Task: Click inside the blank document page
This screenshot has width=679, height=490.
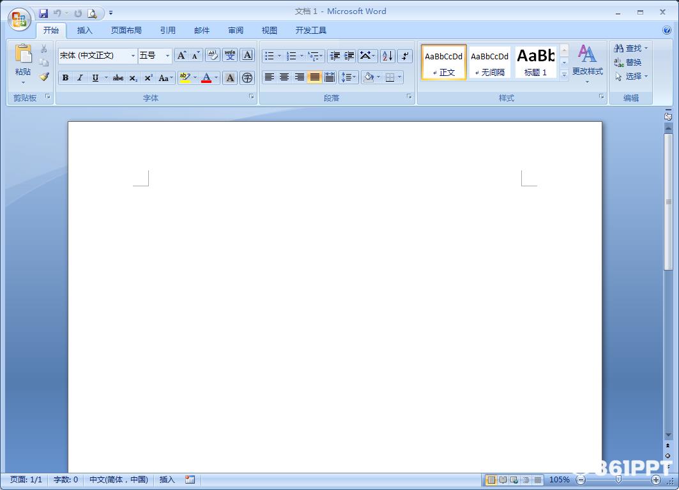Action: [335, 297]
